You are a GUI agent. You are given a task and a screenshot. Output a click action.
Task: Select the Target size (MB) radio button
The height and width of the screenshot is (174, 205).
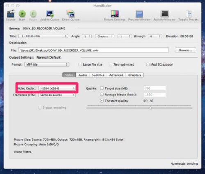tap(102, 88)
